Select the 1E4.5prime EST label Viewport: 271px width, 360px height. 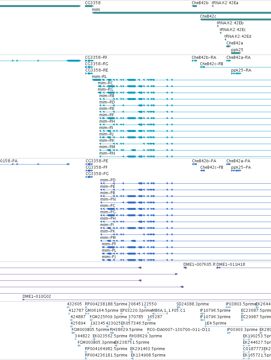[x=215, y=323]
